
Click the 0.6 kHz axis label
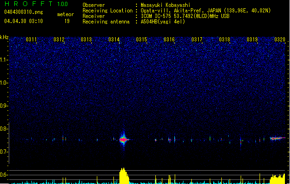pyautogui.click(x=4, y=175)
